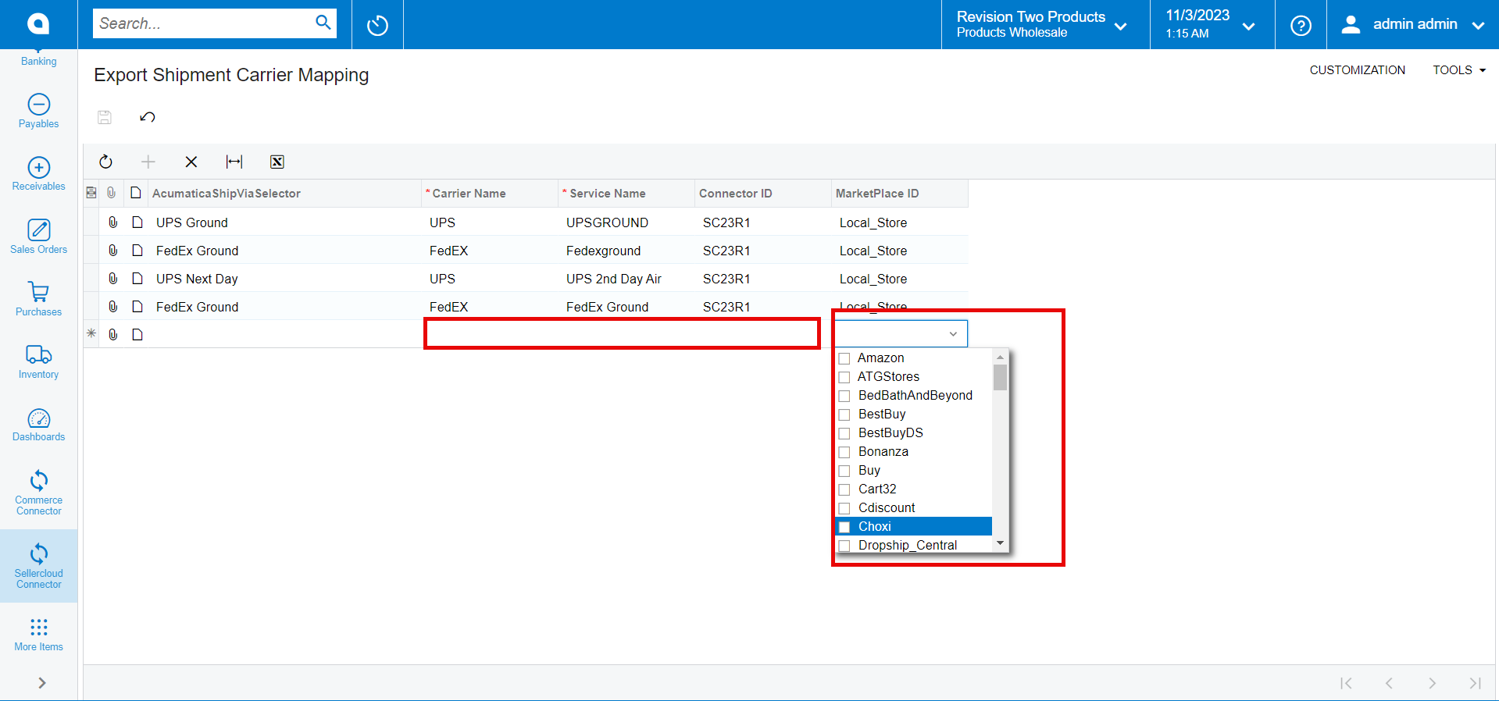The width and height of the screenshot is (1499, 701).
Task: Add a new row with plus icon
Action: point(148,162)
